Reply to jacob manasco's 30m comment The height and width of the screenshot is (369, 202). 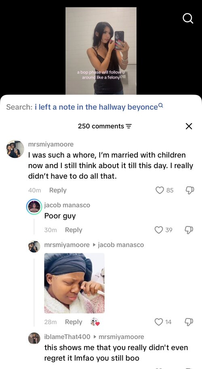[74, 230]
